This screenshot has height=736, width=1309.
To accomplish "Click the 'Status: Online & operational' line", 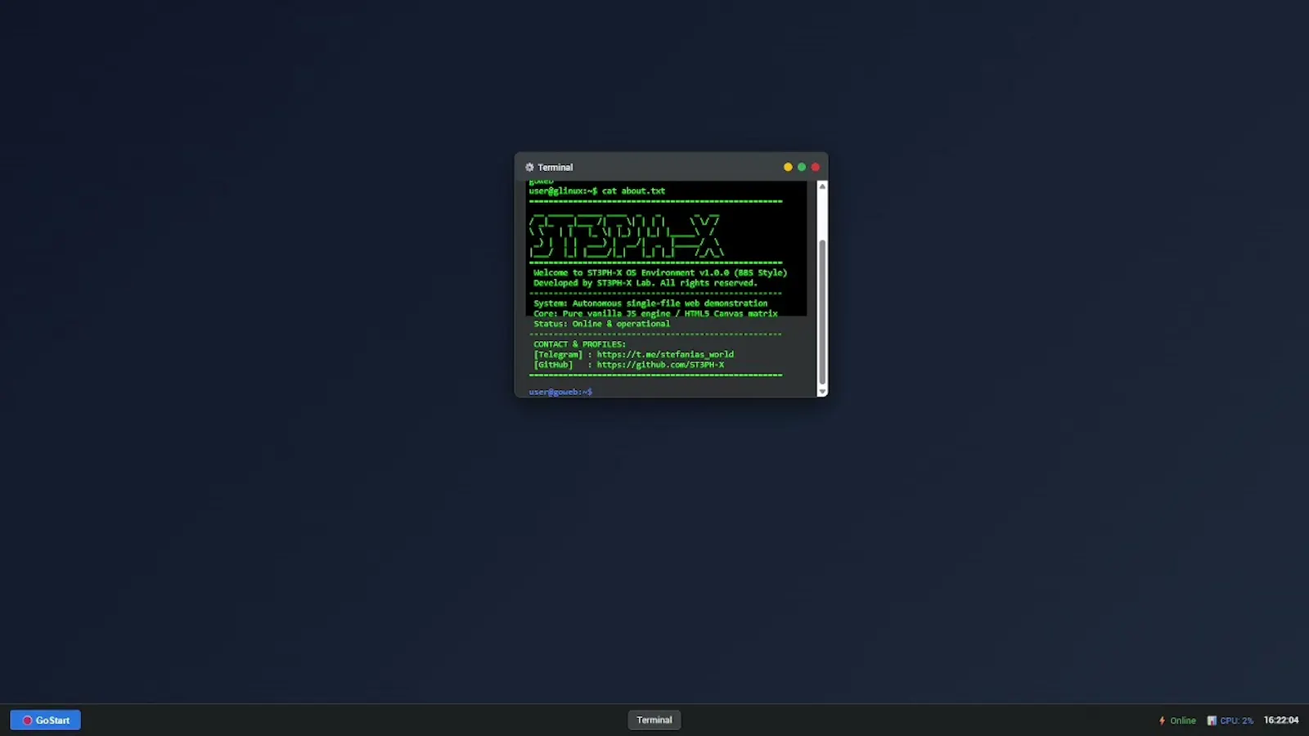I will [x=601, y=324].
